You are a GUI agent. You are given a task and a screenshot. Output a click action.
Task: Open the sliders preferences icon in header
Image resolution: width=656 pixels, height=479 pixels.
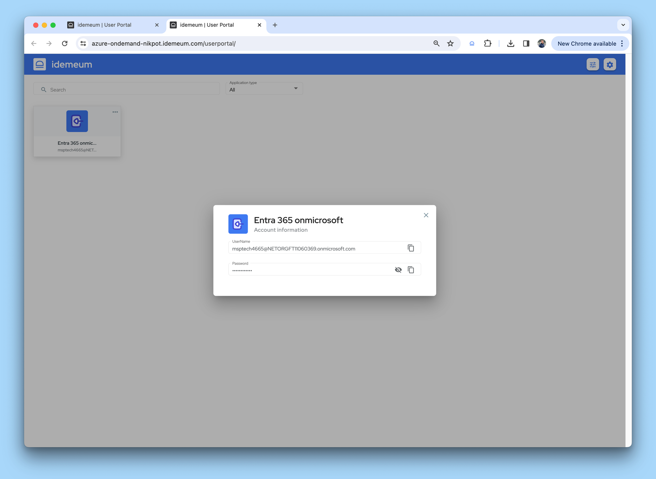[592, 65]
